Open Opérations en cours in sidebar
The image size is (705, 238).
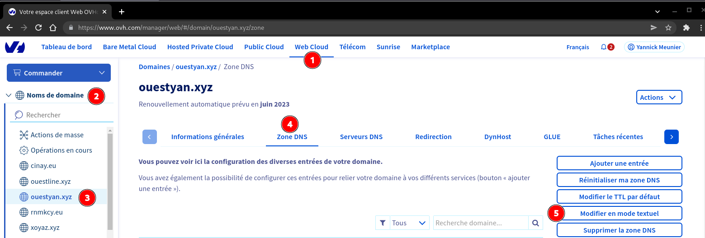click(61, 150)
